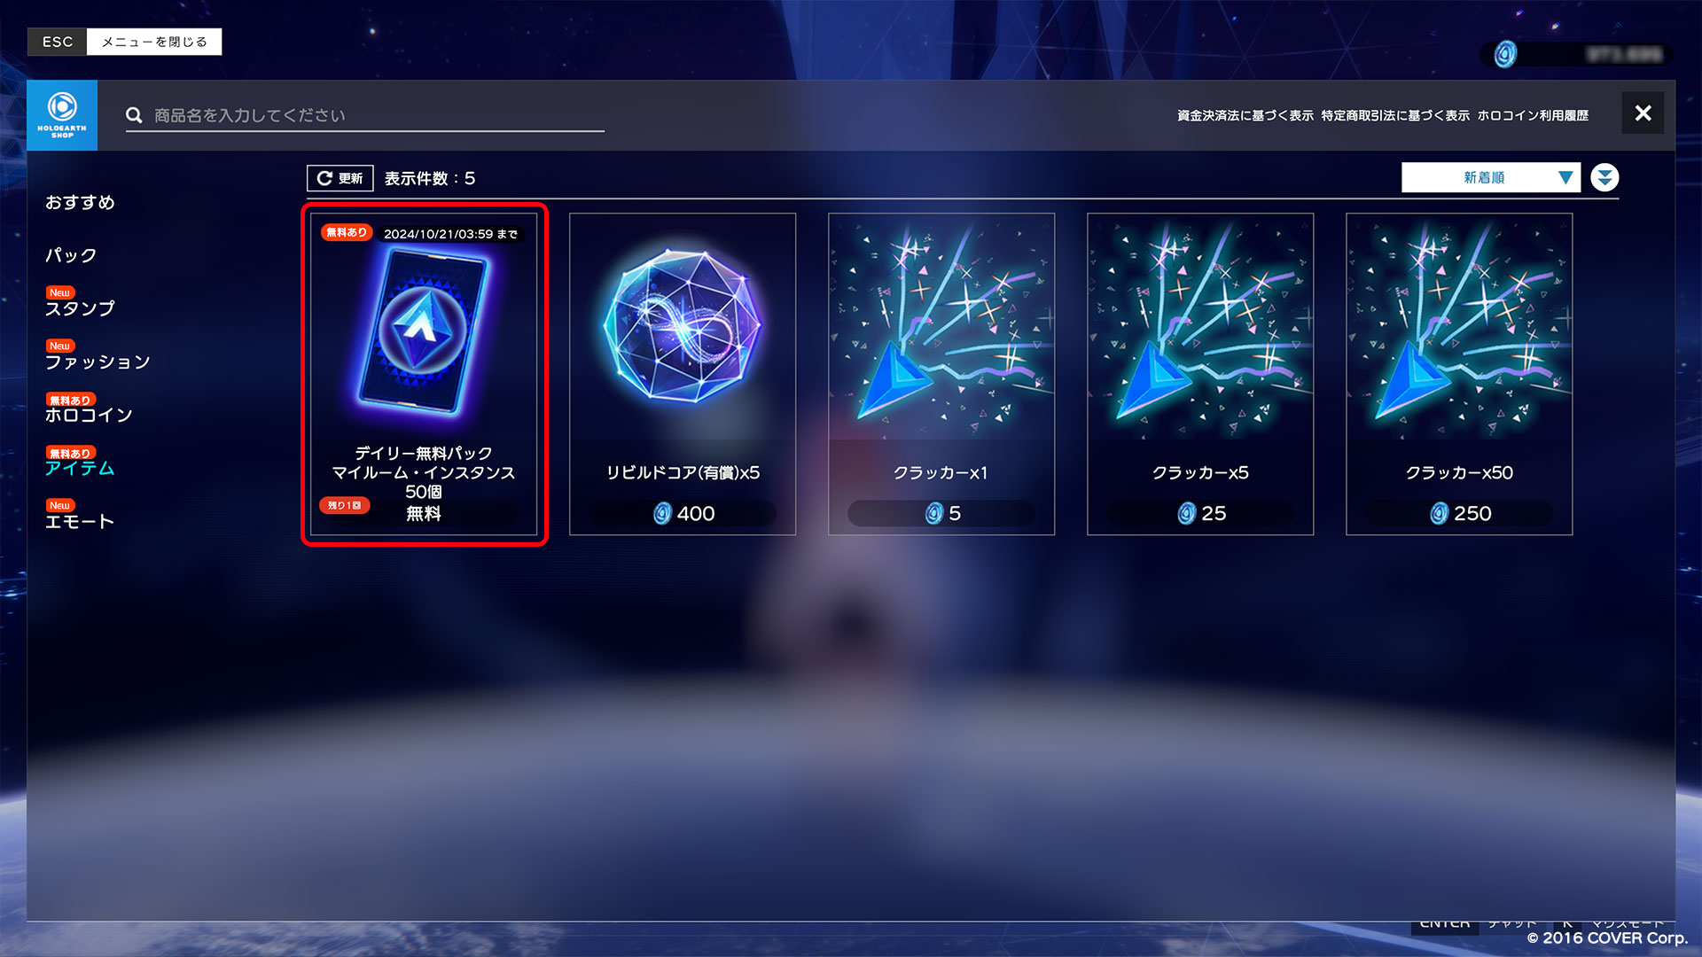Open the ホロコイン category

[x=89, y=415]
